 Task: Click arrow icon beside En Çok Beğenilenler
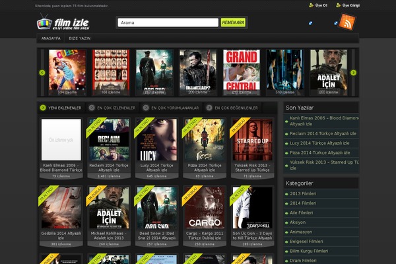[x=209, y=108]
